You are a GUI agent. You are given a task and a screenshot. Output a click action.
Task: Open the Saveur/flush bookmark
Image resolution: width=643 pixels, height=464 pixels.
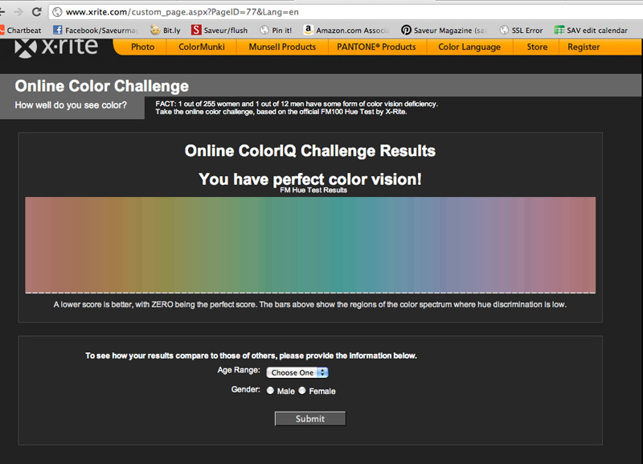[x=220, y=31]
